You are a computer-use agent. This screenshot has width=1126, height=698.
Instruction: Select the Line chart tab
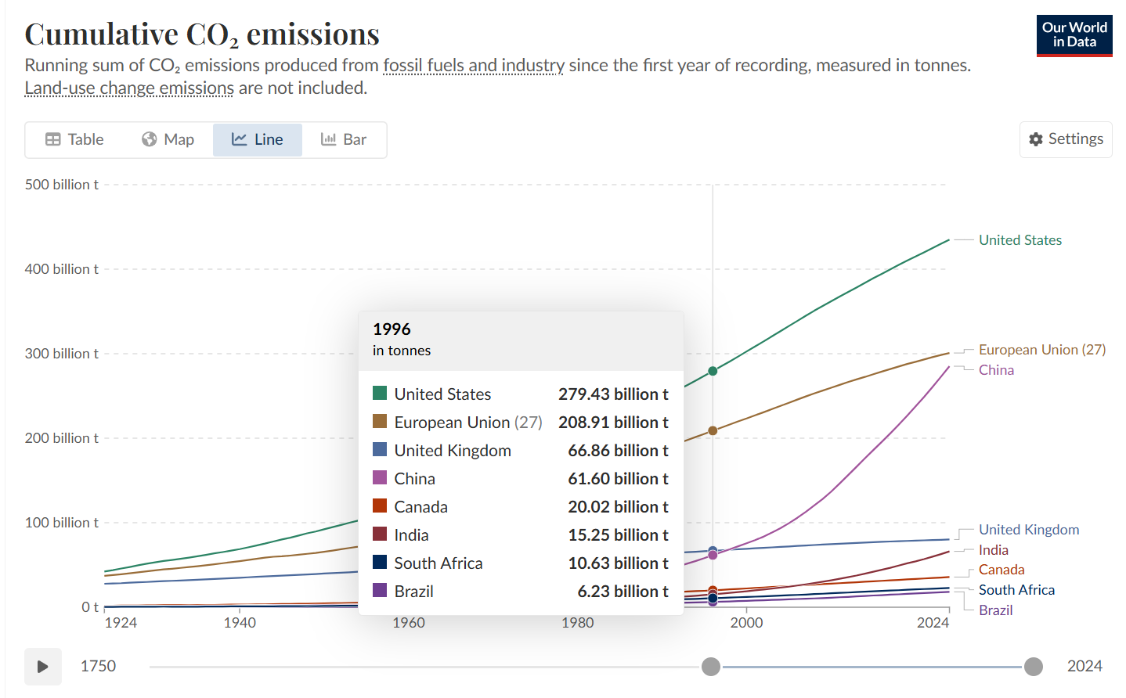pos(257,140)
